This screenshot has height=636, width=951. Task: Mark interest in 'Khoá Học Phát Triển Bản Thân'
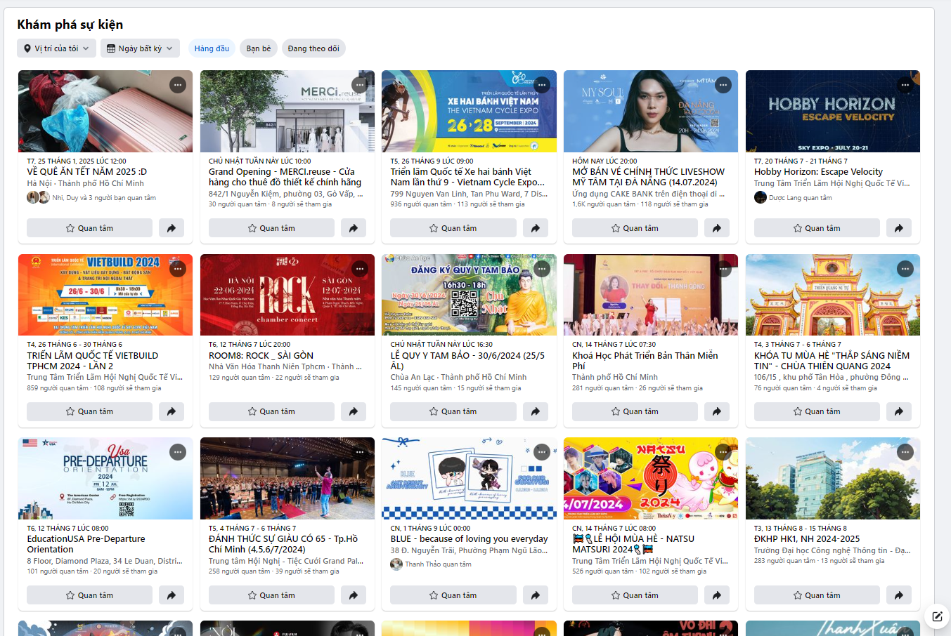(x=635, y=411)
